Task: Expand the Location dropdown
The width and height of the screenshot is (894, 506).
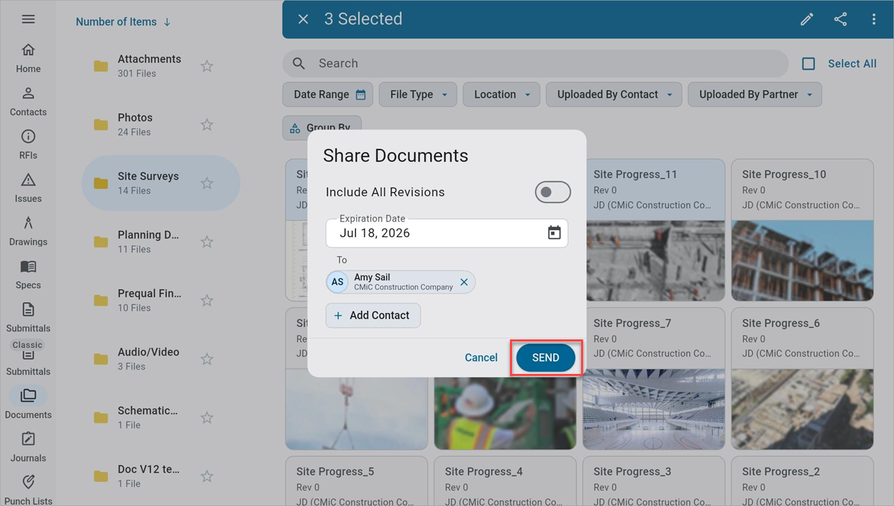Action: (x=501, y=95)
